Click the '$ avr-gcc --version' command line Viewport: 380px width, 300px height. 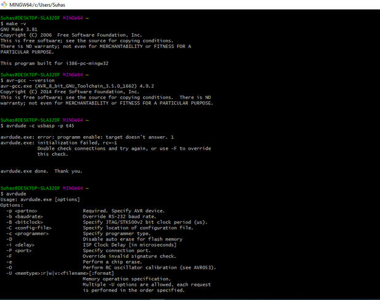coord(28,80)
